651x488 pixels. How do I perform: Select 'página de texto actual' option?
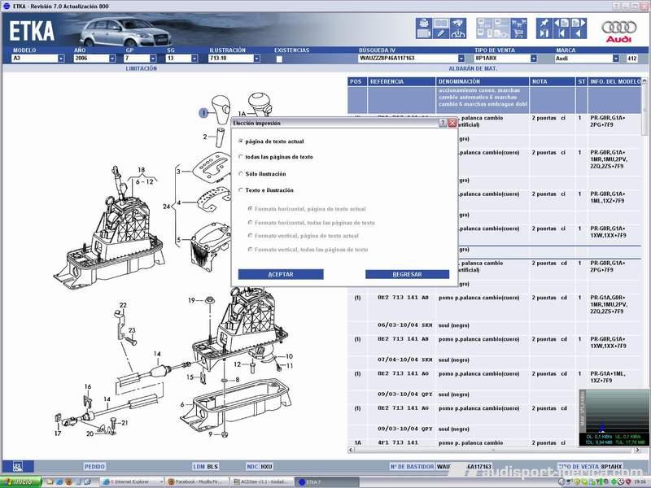(x=240, y=141)
